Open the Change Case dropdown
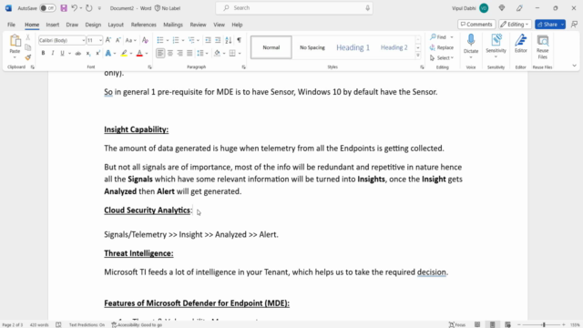The height and width of the screenshot is (328, 583). click(x=130, y=40)
